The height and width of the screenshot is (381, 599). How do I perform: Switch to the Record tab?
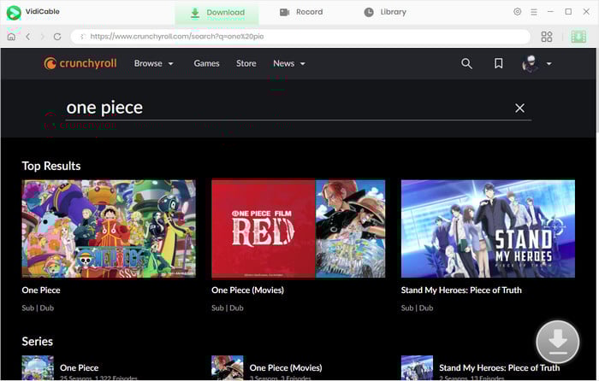301,12
